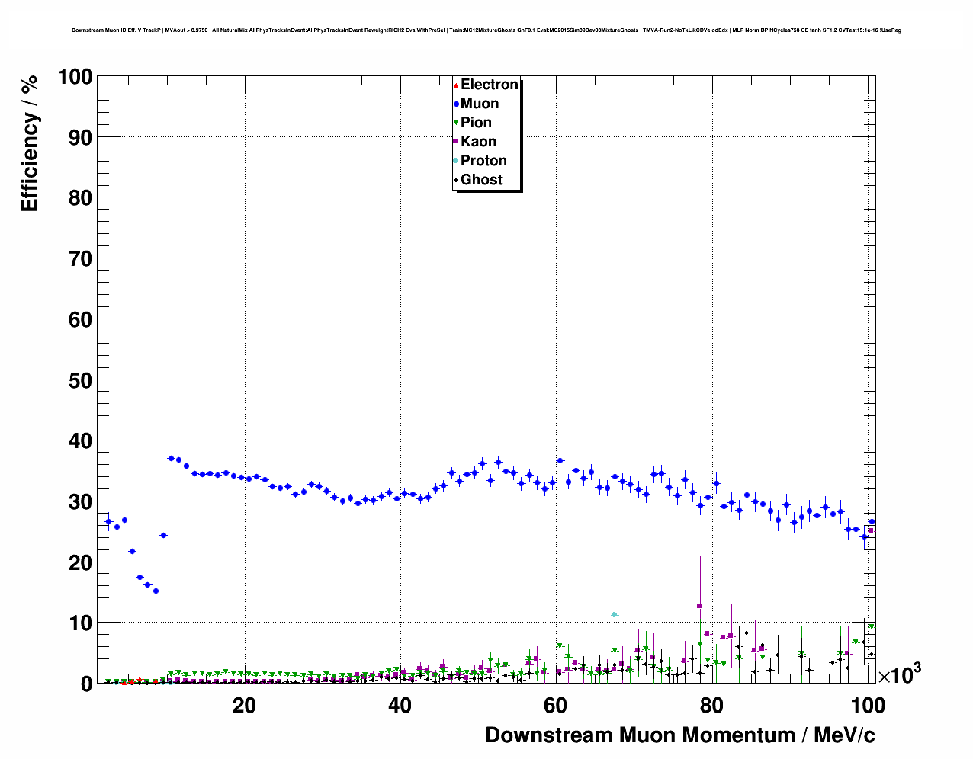
Task: Click the Downstream Muon Momentum x-axis title
Action: tap(679, 735)
